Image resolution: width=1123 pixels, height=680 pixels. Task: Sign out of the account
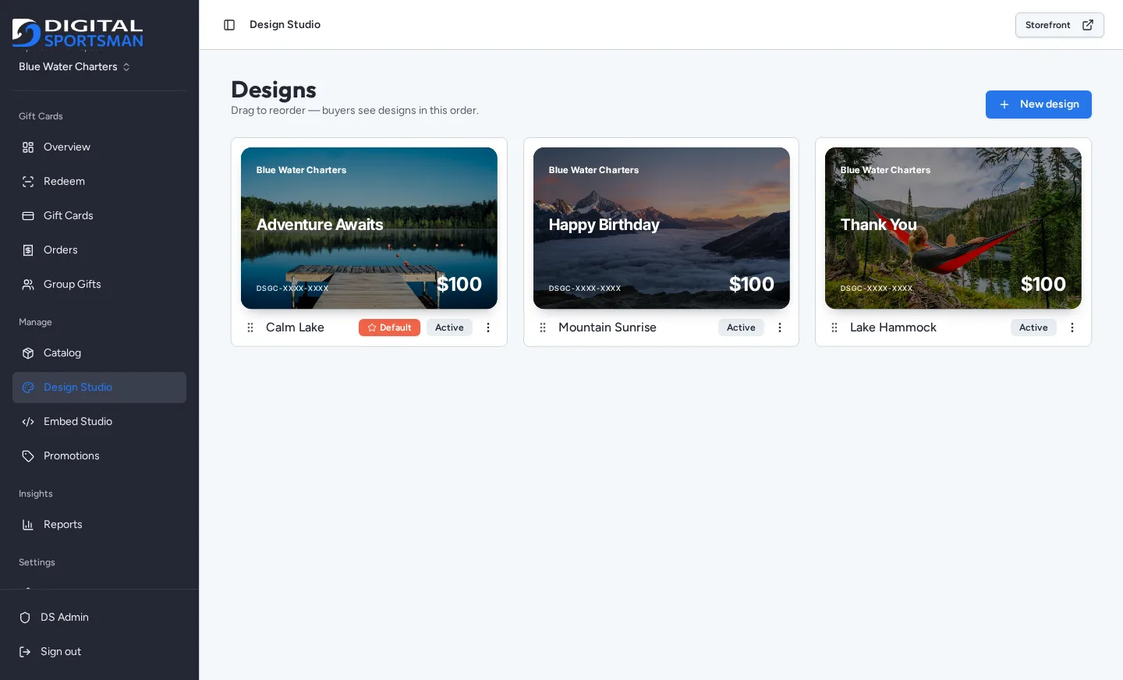99,652
